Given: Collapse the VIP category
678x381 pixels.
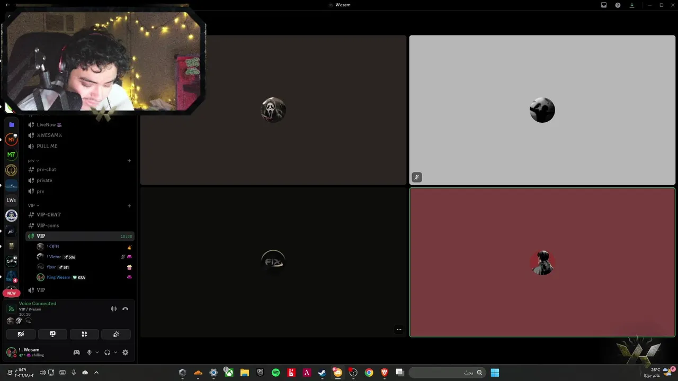Looking at the screenshot, I should (33, 205).
